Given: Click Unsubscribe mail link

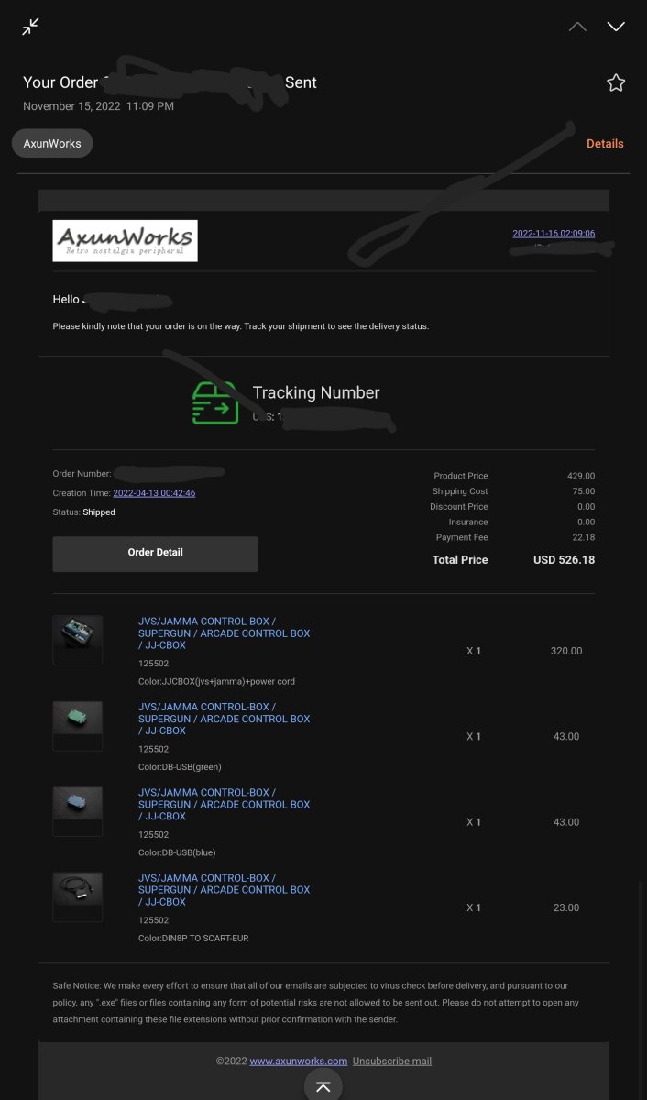Looking at the screenshot, I should 391,1061.
